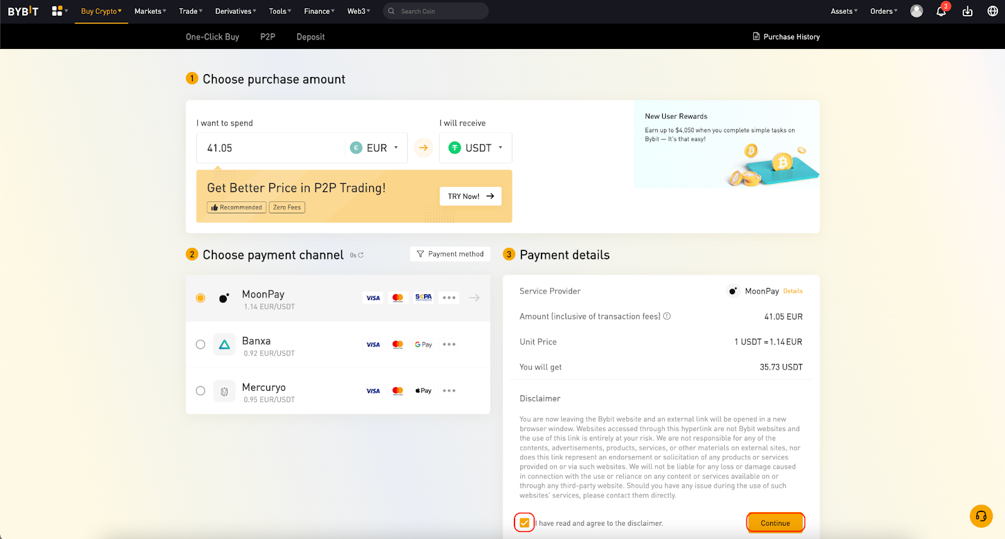The width and height of the screenshot is (1005, 539).
Task: Open the Payment method filter
Action: pyautogui.click(x=450, y=254)
